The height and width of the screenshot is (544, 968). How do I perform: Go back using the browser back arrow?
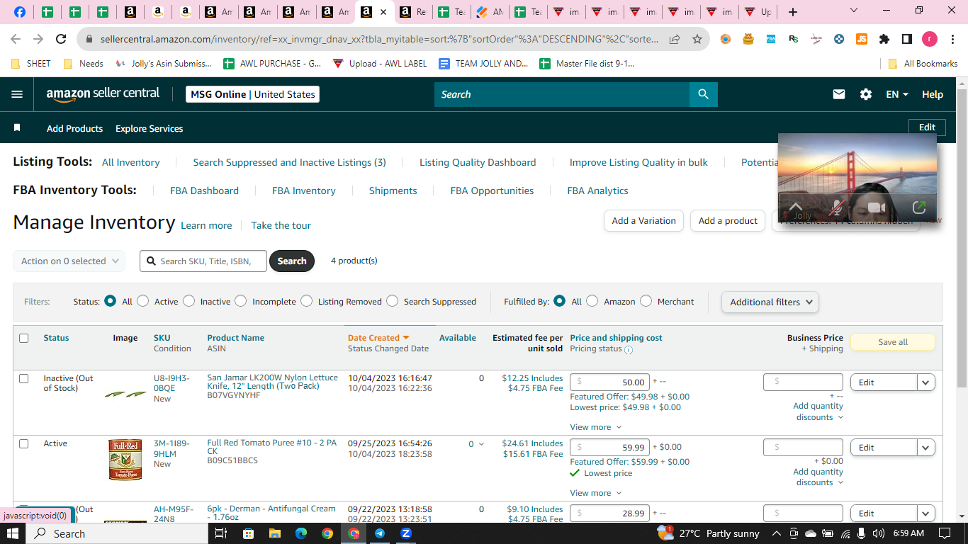click(16, 39)
